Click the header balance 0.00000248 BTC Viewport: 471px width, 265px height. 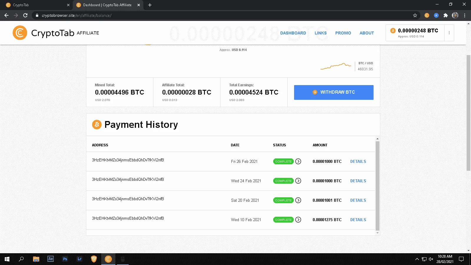coord(418,31)
